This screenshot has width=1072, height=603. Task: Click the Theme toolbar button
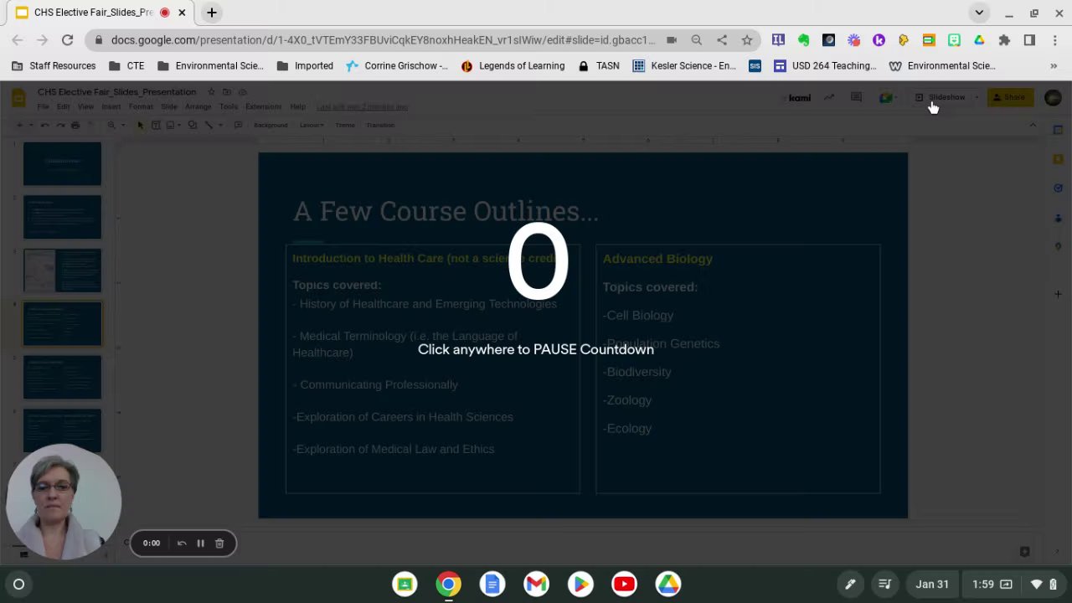point(345,125)
